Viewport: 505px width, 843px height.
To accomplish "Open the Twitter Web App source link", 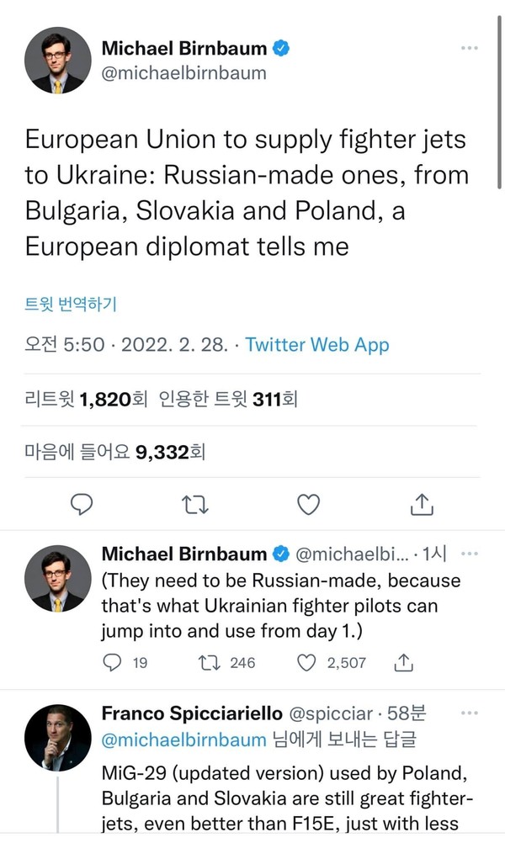I will (317, 345).
